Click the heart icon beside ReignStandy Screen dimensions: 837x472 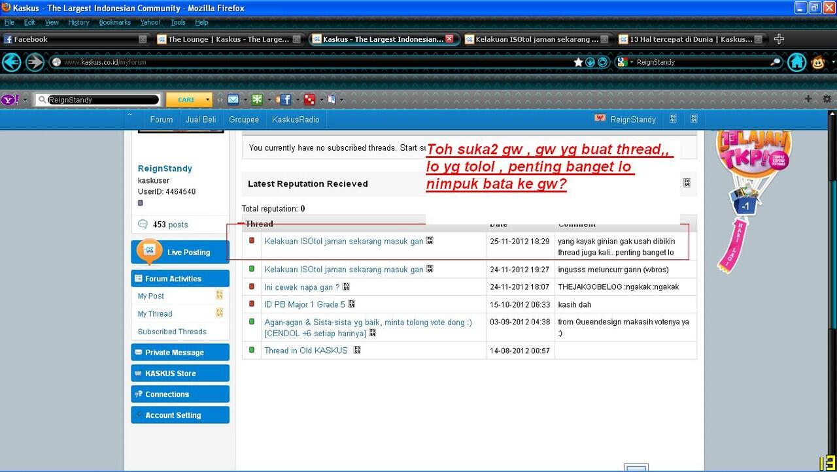coord(600,118)
